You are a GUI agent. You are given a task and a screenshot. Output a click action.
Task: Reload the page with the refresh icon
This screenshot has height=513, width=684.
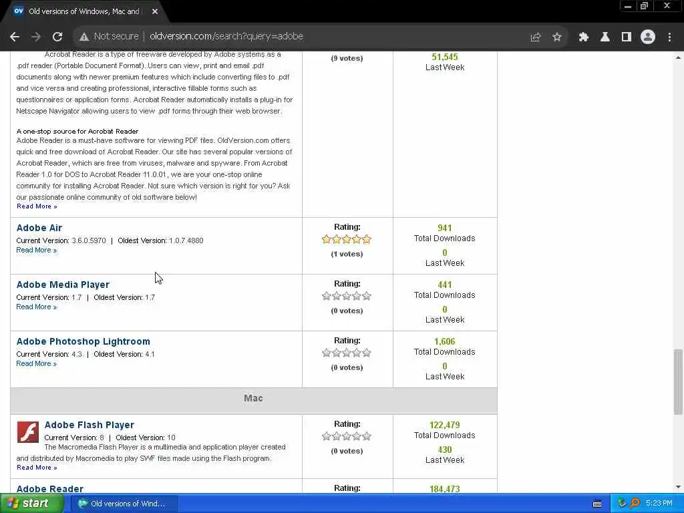pyautogui.click(x=57, y=37)
